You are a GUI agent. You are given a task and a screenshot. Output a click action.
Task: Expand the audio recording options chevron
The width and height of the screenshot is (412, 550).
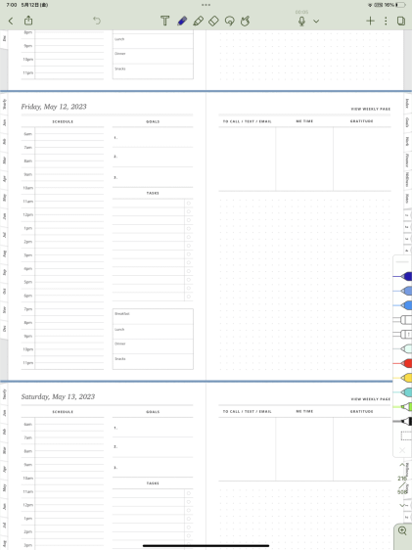coord(316,22)
